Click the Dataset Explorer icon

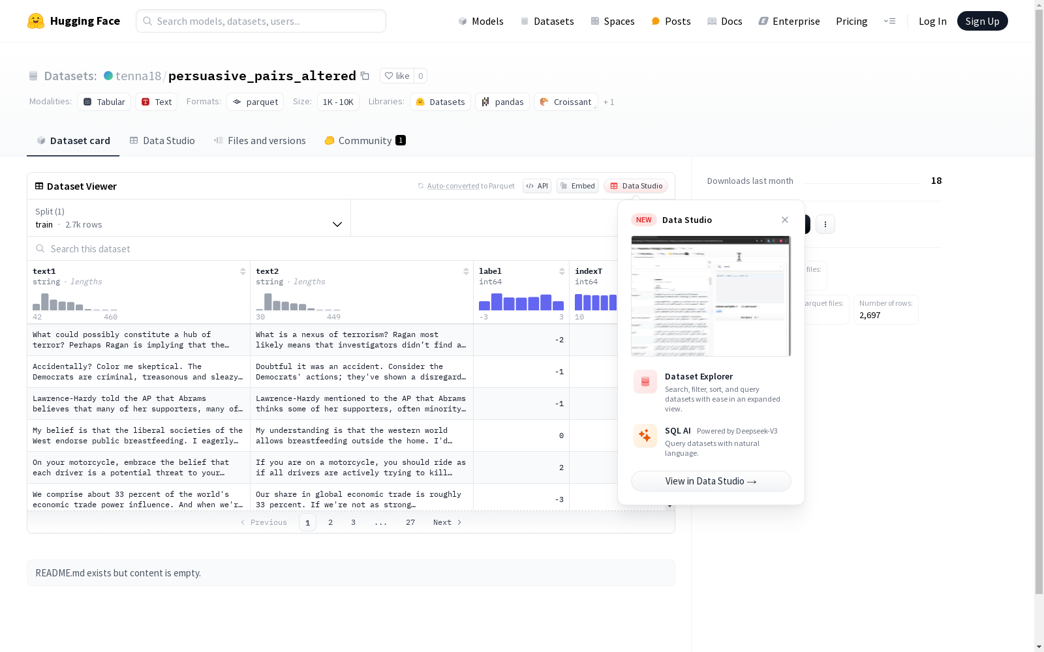click(645, 382)
